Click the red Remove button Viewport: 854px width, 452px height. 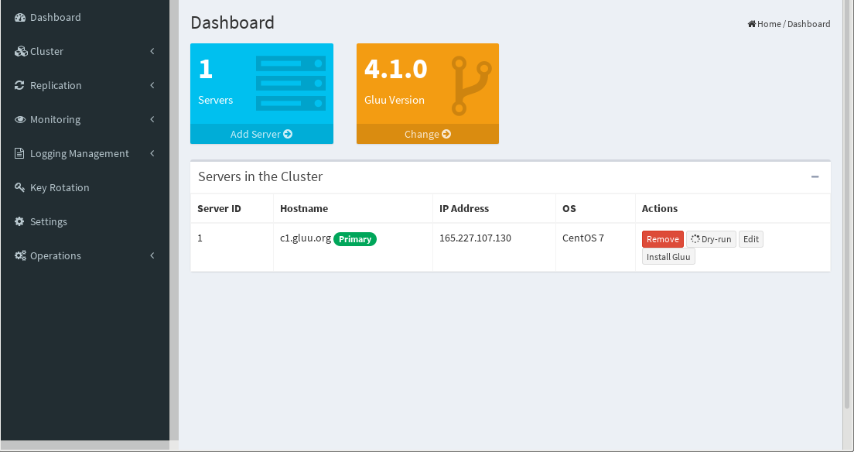663,239
